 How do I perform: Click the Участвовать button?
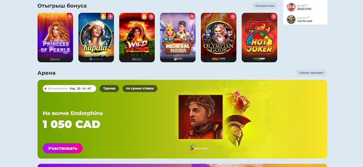(x=63, y=148)
